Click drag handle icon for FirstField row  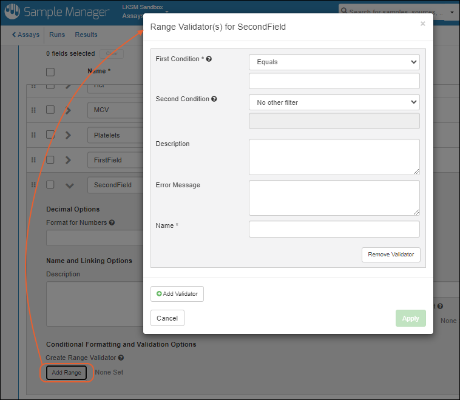[33, 160]
